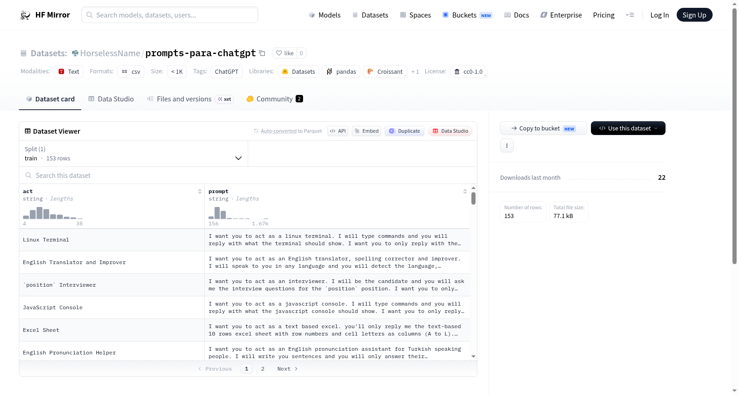This screenshot has width=738, height=395.
Task: Switch to the Dataset card tab
Action: 50,99
